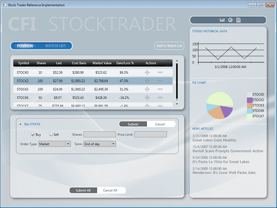This screenshot has width=277, height=208.
Task: Open the Order Type Market dropdown
Action: (x=54, y=144)
